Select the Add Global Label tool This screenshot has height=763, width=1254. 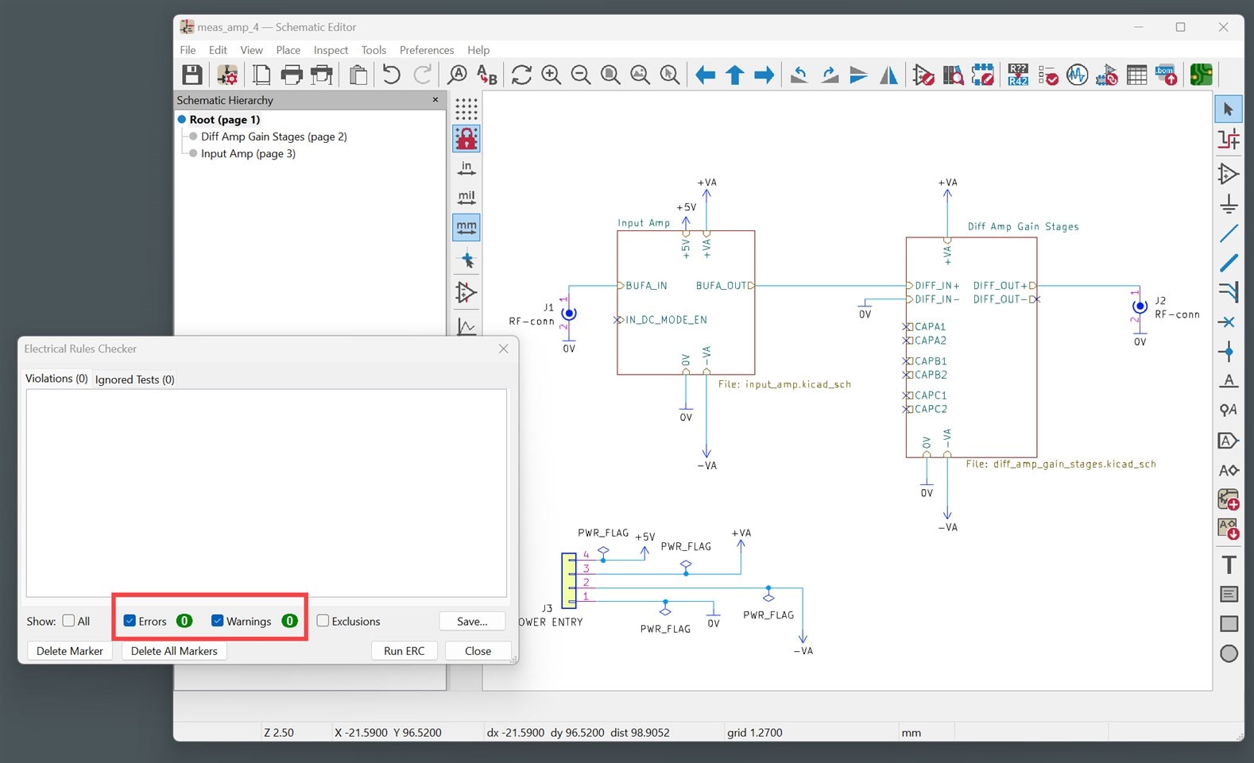(x=1229, y=440)
